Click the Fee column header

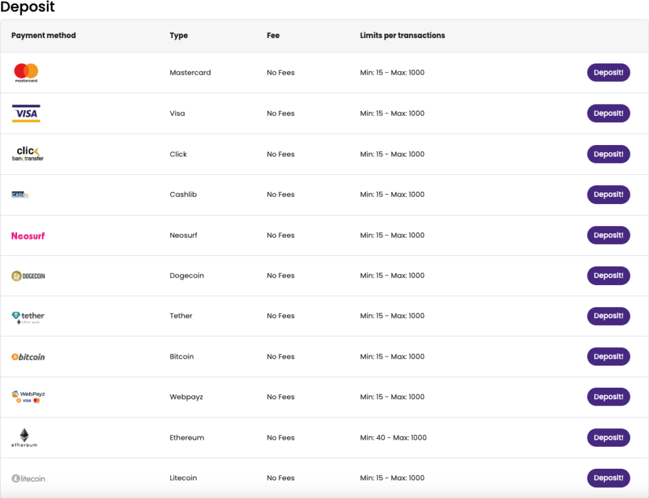273,35
